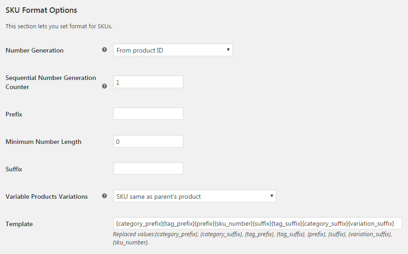Click the Replaced values hint text
Viewport: 408px width, 254px height.
click(x=253, y=238)
